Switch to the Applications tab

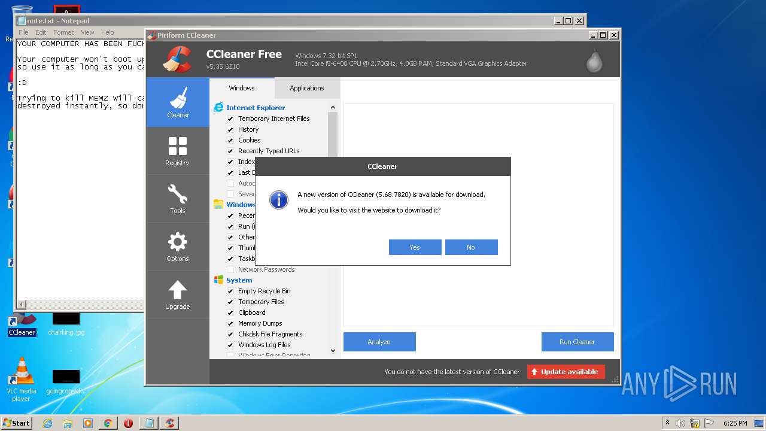coord(307,88)
